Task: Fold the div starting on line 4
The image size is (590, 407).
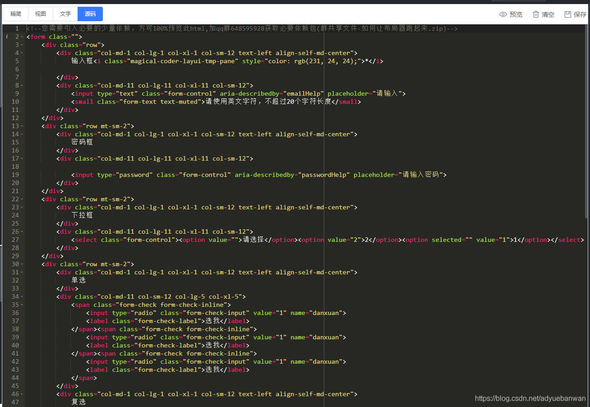Action: click(23, 53)
